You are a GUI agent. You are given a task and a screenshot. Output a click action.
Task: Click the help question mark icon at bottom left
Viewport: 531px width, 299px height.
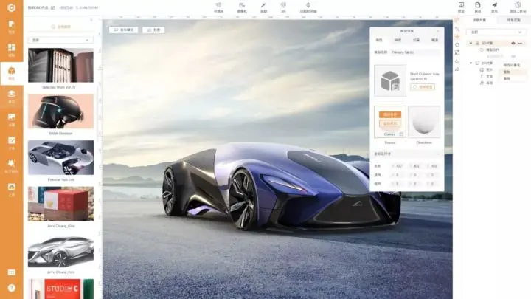click(11, 286)
